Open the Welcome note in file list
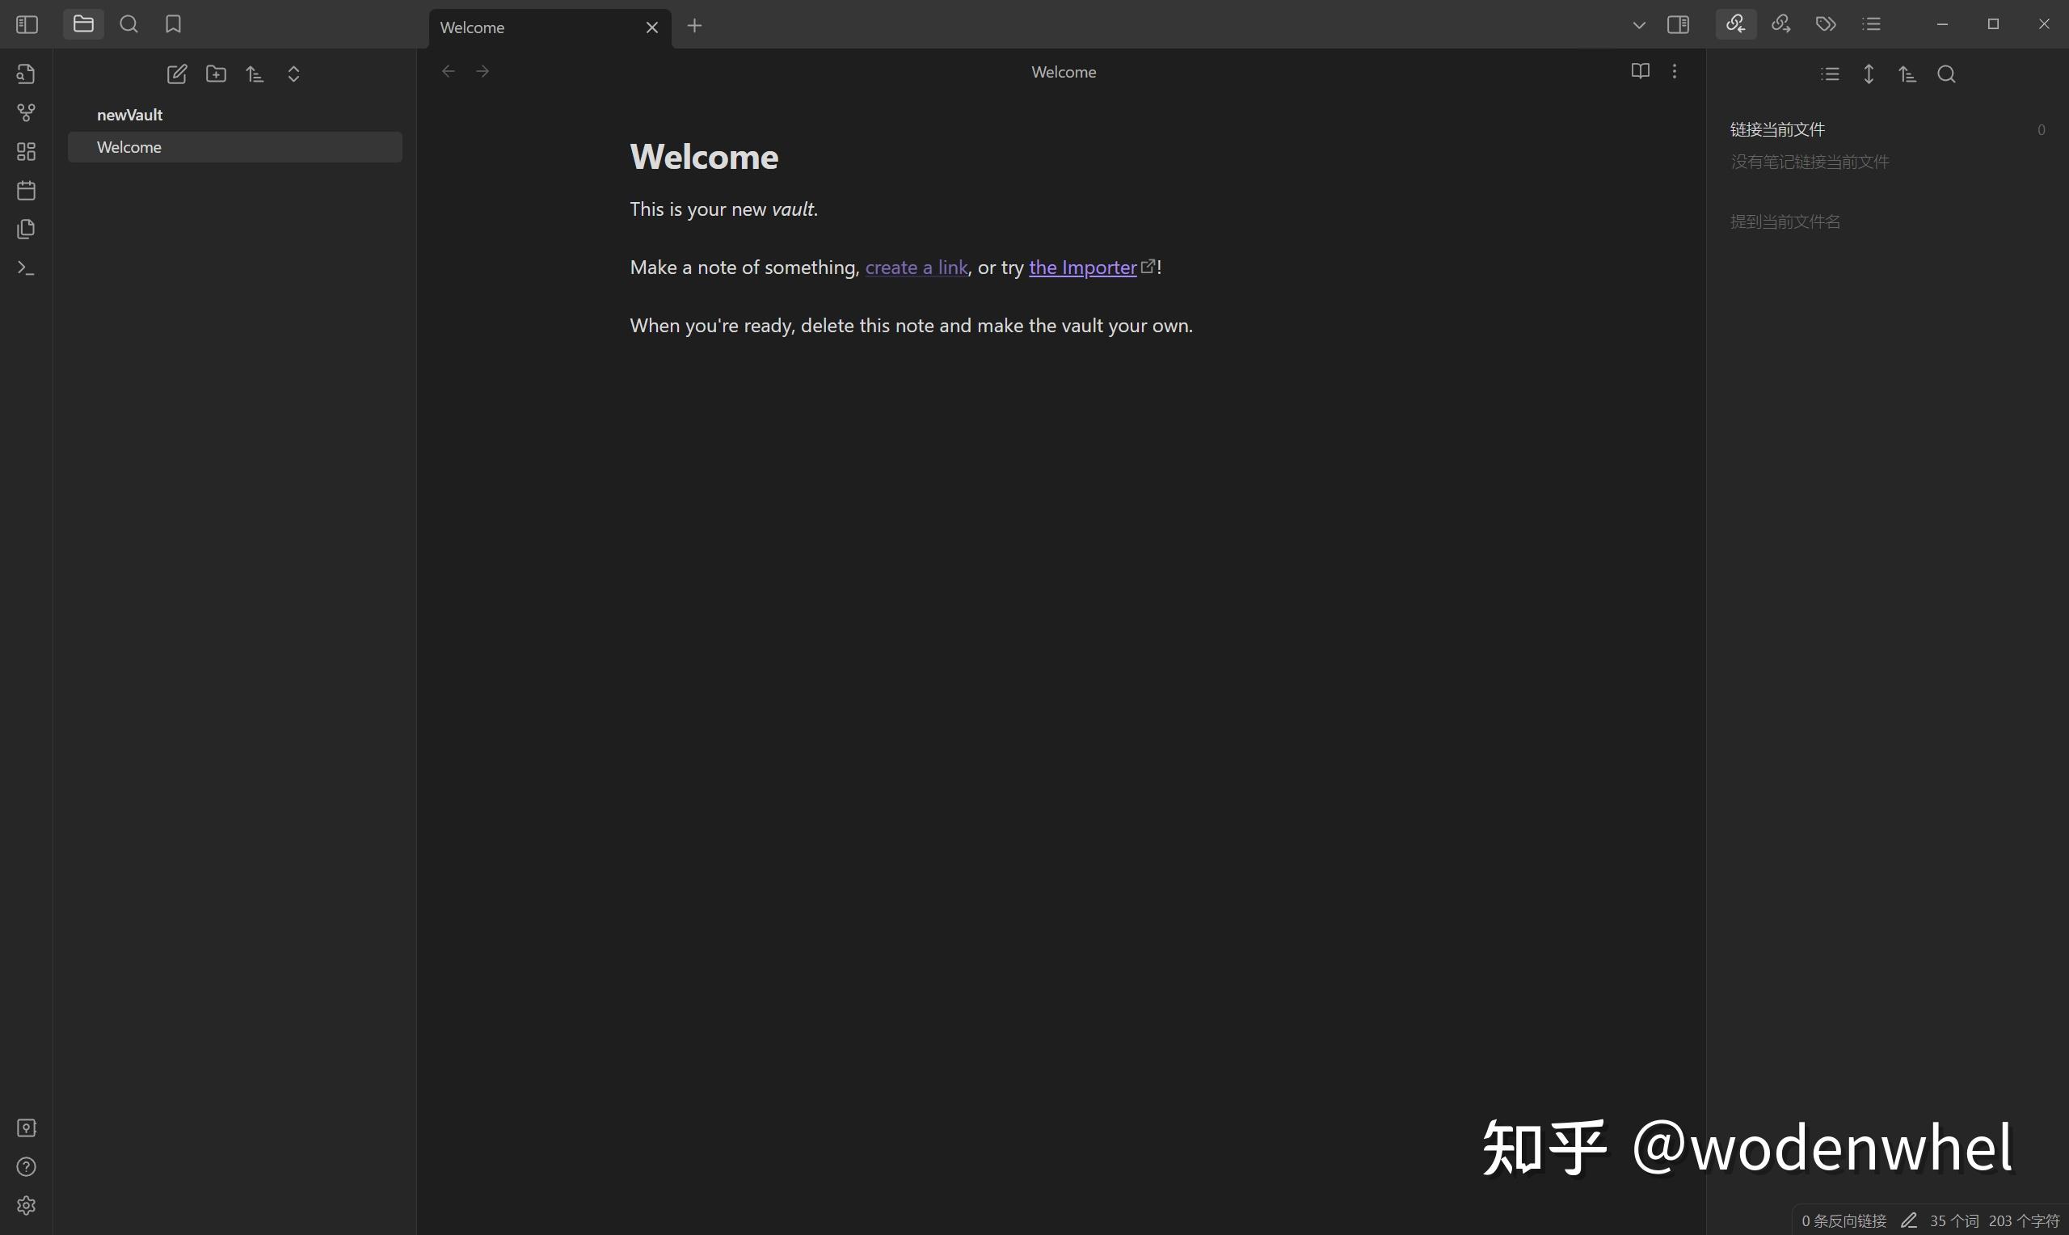 [x=234, y=147]
